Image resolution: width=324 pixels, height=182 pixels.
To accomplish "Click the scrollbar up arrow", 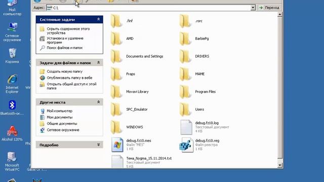I will [280, 15].
